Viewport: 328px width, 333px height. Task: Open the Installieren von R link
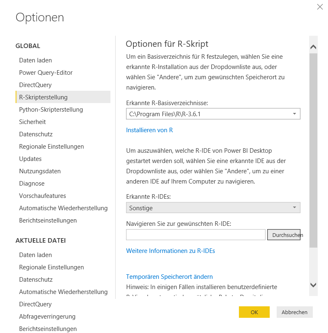(x=149, y=130)
